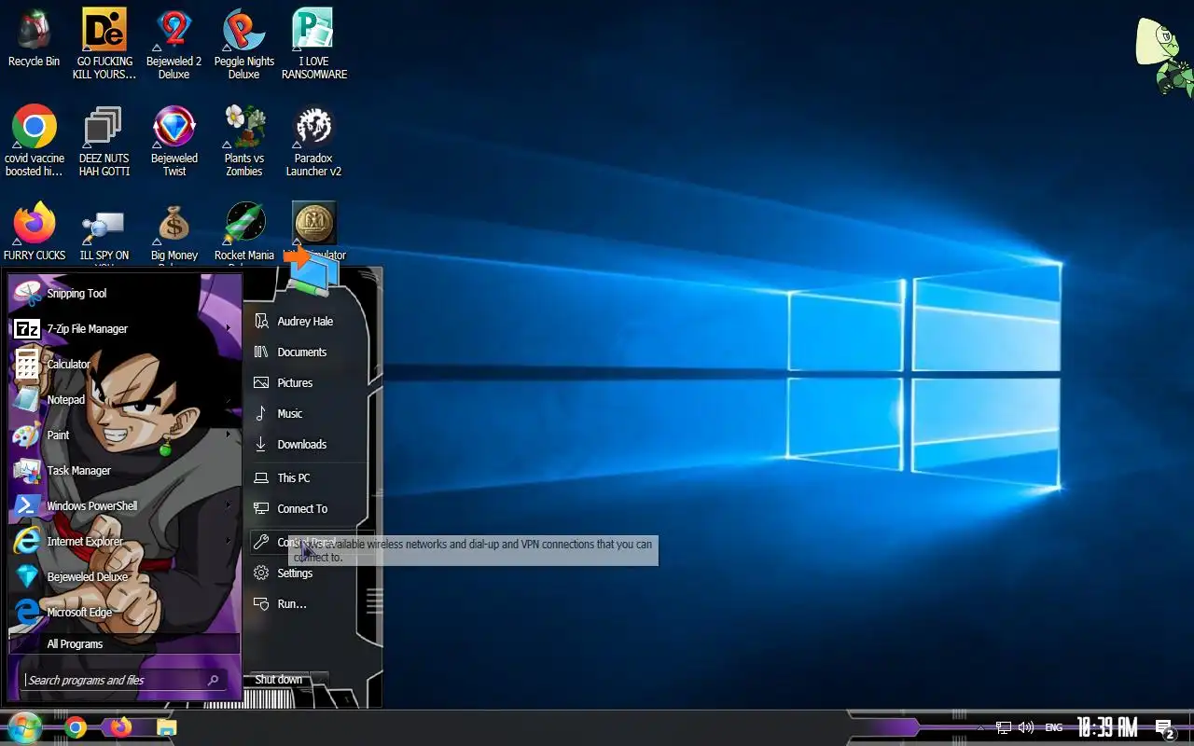1194x746 pixels.
Task: Select Paradox Launcher v2 desktop icon
Action: click(314, 141)
